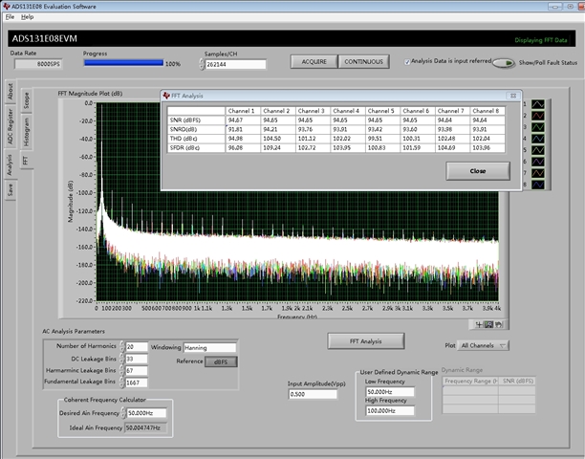Image resolution: width=585 pixels, height=459 pixels.
Task: Select the graph zoom tool
Action: click(488, 325)
